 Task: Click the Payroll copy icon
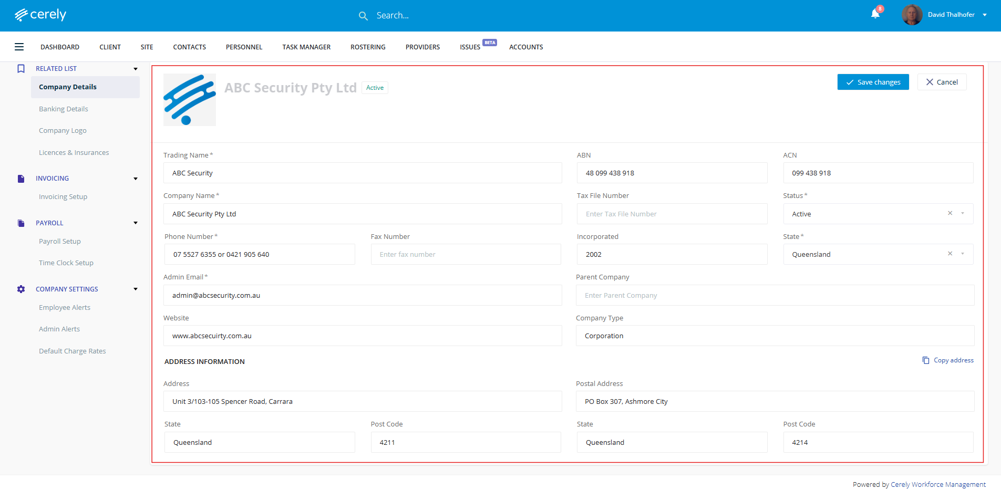click(x=21, y=223)
